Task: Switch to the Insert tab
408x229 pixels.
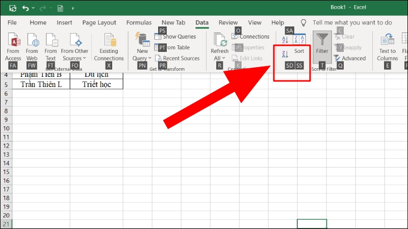Action: [x=64, y=22]
